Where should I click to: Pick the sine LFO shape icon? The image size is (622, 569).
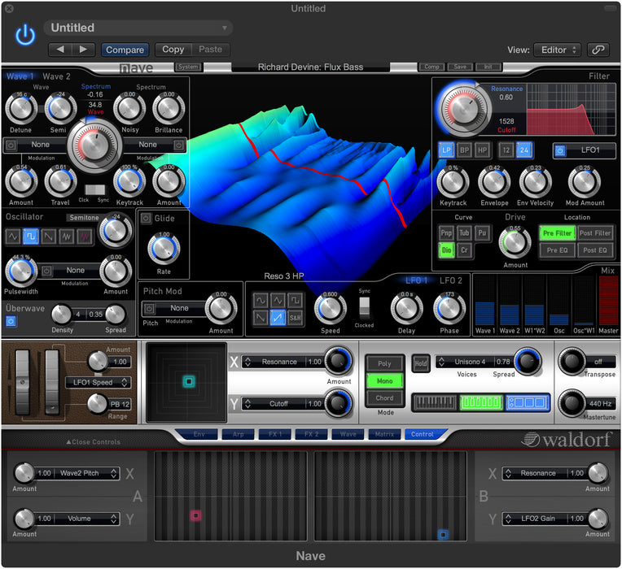point(260,301)
